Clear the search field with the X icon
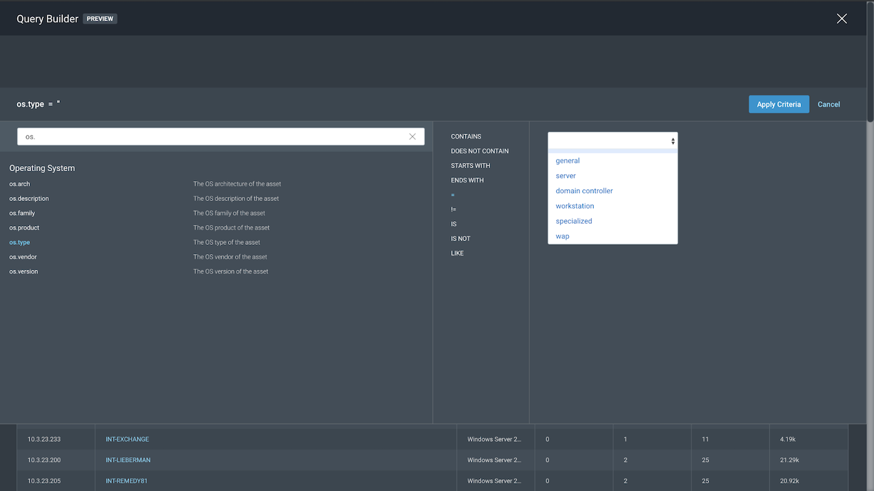 coord(412,137)
